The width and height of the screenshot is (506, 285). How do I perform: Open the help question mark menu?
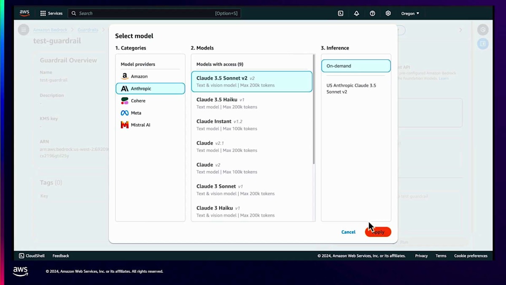(x=372, y=14)
